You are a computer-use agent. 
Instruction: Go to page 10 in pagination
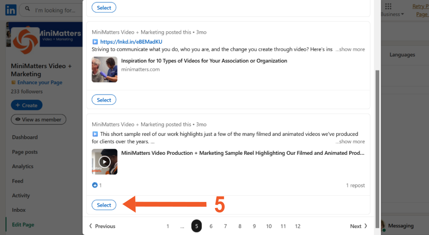point(269,226)
